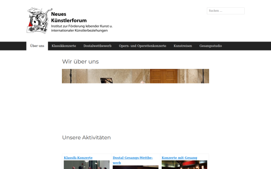Click the Unsere Aktivitäten heading
The width and height of the screenshot is (271, 169).
click(x=86, y=137)
